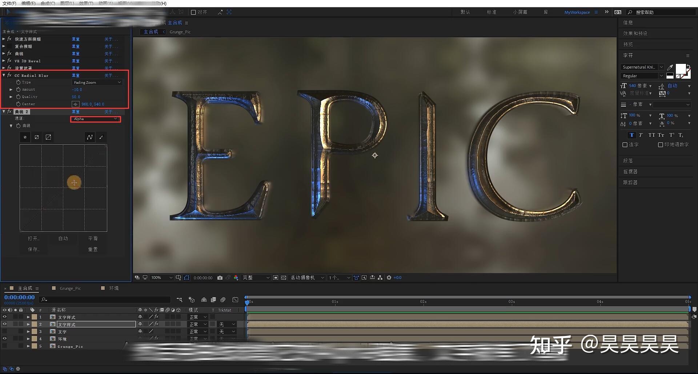The image size is (698, 374).
Task: Click the show channel RGB icon
Action: 236,278
